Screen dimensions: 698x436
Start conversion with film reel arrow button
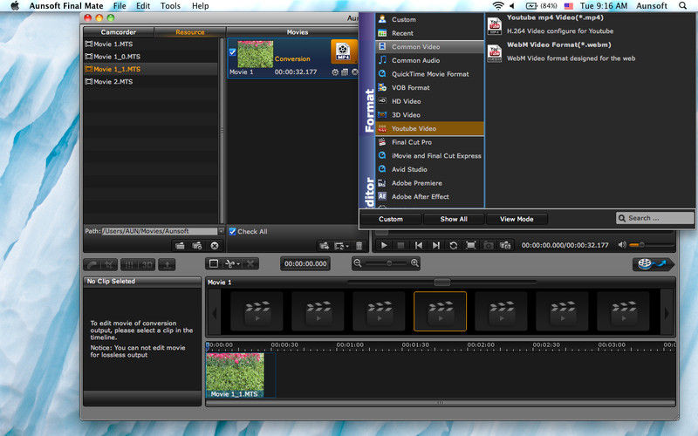(652, 264)
